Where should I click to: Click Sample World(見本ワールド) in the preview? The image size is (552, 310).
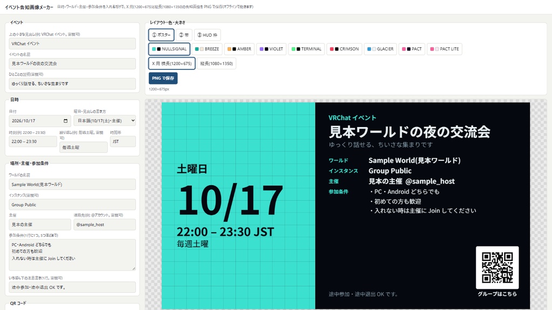point(415,160)
